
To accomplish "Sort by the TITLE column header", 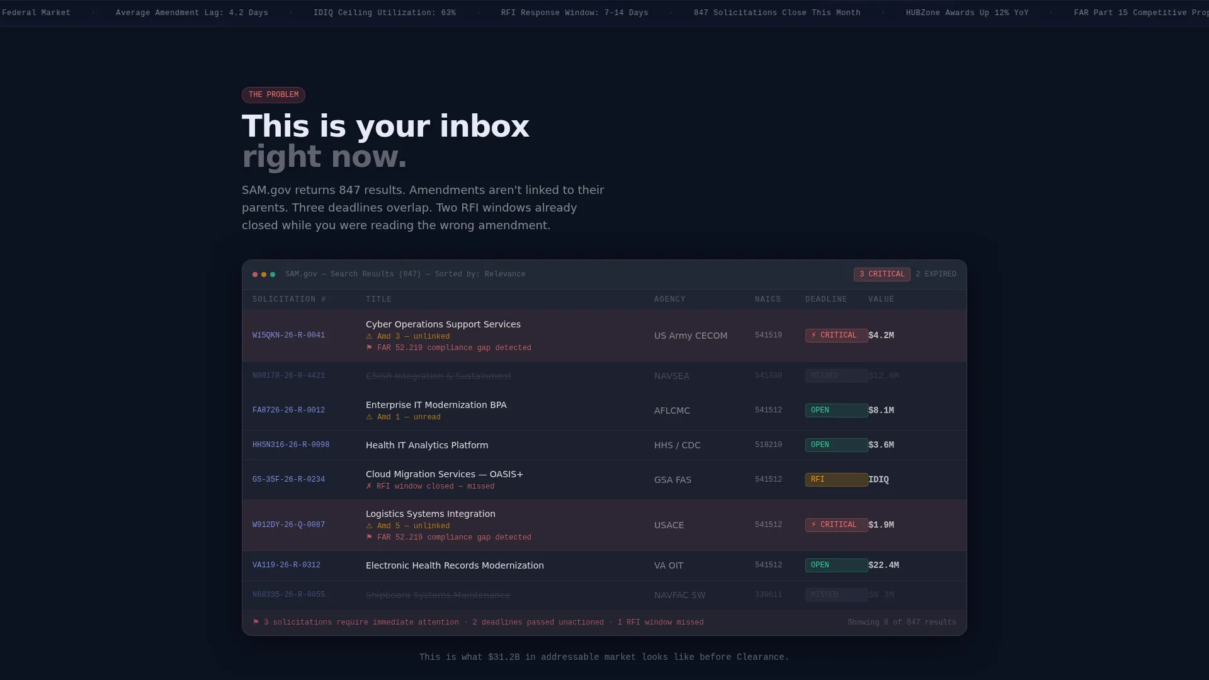I will [x=378, y=300].
